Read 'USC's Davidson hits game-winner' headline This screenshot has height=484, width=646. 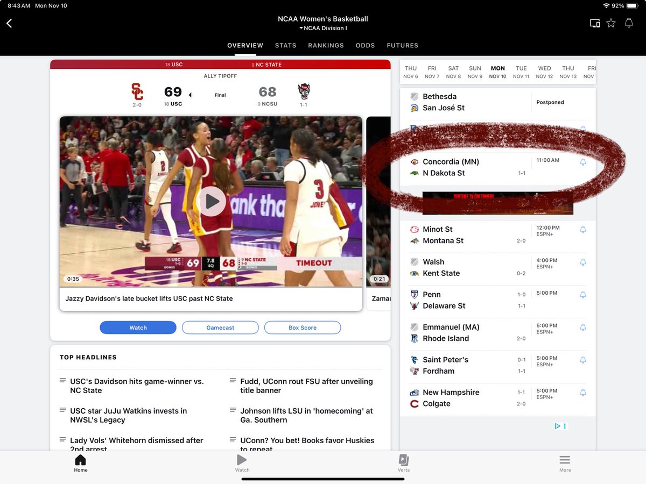click(137, 386)
